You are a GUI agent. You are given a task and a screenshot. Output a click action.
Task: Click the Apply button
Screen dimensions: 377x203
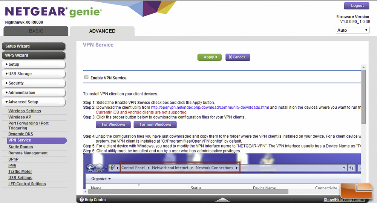[209, 57]
